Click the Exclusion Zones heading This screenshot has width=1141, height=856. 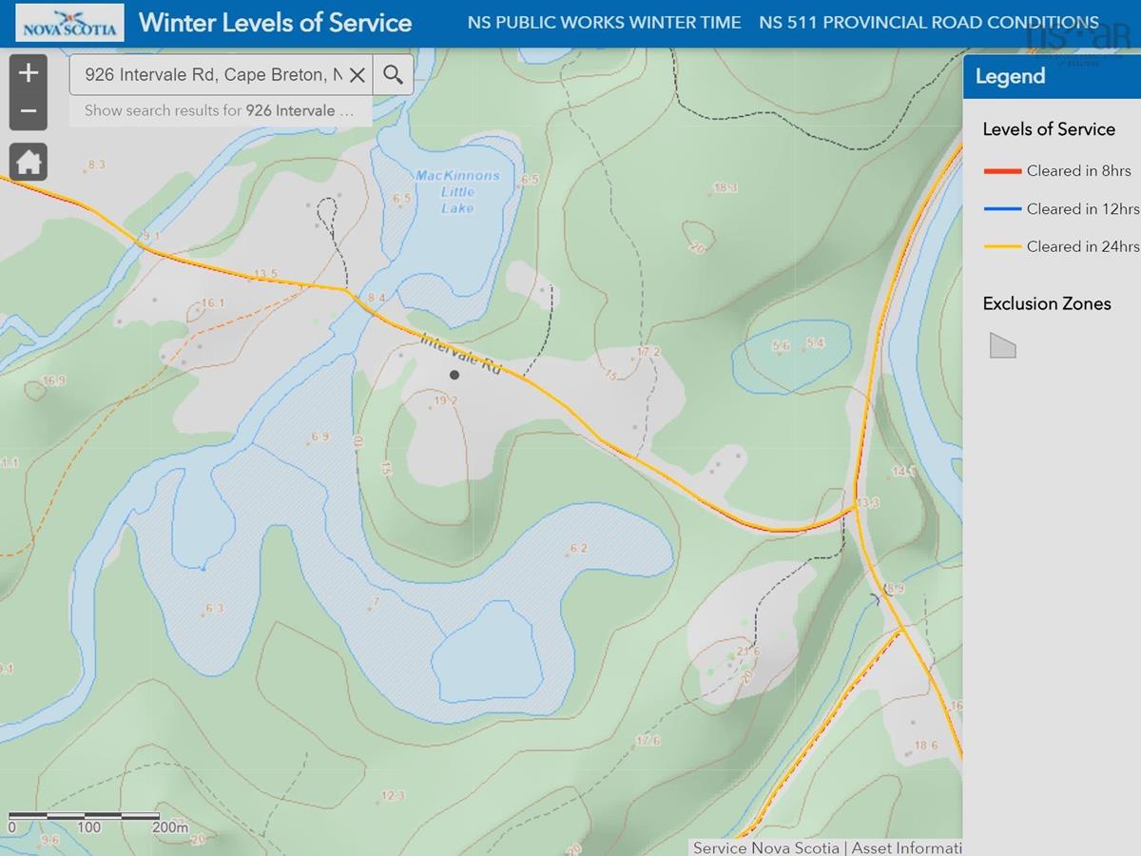(1047, 303)
